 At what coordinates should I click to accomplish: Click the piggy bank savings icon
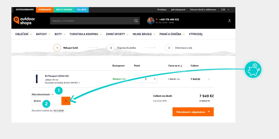253,69
